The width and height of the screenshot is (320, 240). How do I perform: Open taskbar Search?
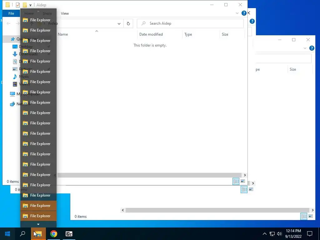point(22,234)
